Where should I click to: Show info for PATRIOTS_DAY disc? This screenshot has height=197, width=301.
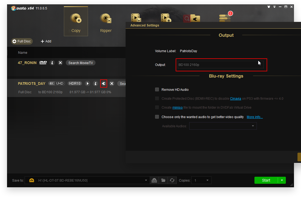click(95, 84)
